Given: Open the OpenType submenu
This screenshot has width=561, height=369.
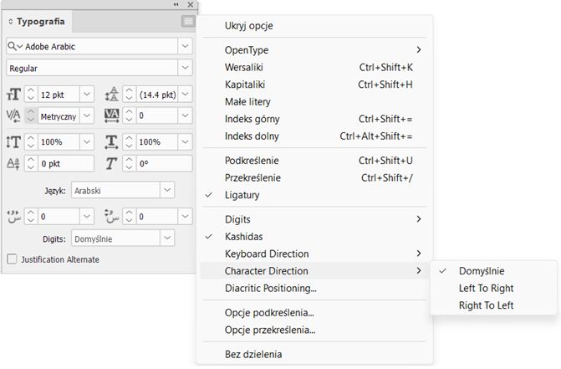Looking at the screenshot, I should pos(315,50).
